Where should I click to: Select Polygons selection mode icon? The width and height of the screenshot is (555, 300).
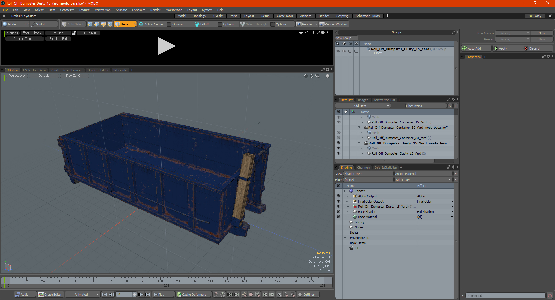103,24
